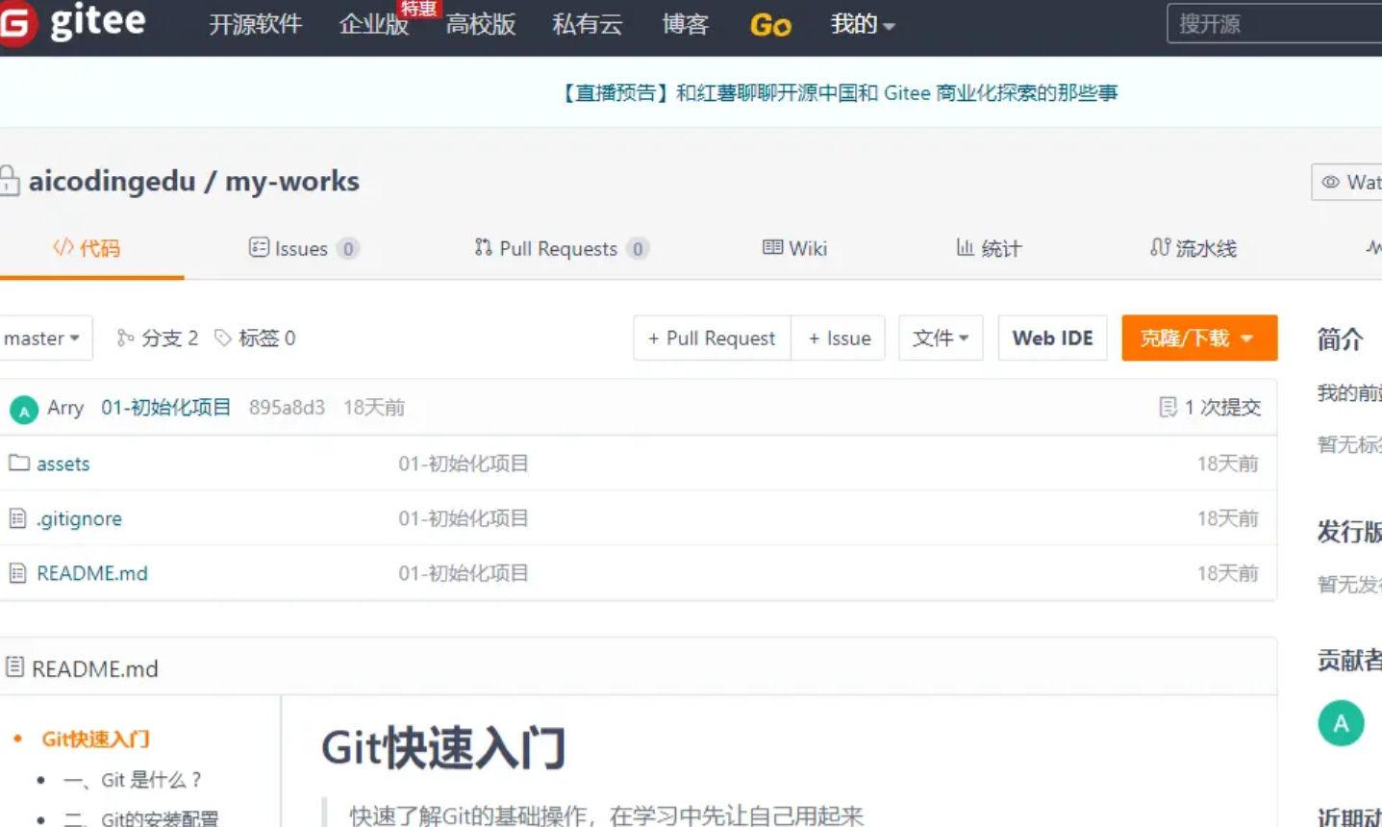1382x827 pixels.
Task: Open 企业版 in the top navigation
Action: pos(374,25)
